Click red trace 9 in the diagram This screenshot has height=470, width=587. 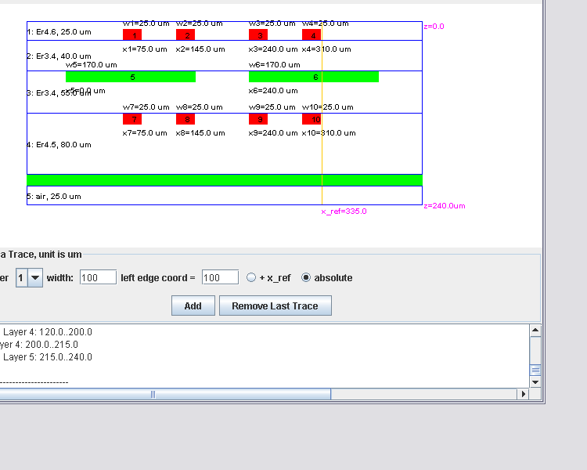coord(258,119)
